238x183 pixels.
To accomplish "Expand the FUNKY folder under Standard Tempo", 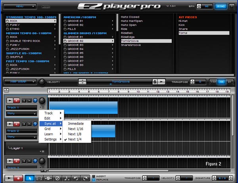I will coord(31,25).
